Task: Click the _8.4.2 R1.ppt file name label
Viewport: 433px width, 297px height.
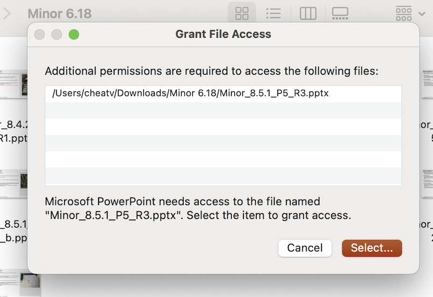Action: [x=13, y=131]
